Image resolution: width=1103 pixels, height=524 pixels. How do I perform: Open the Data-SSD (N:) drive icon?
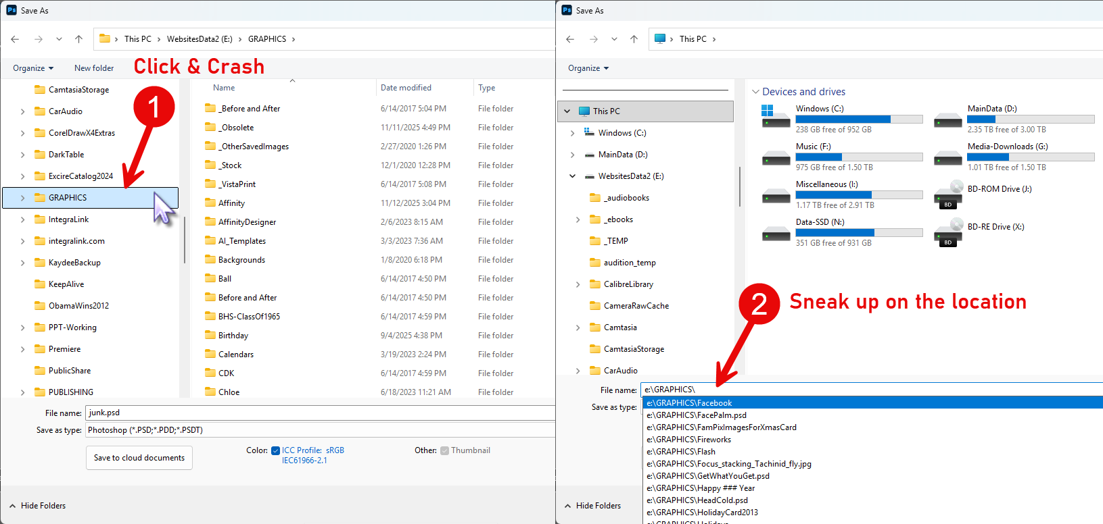tap(776, 232)
